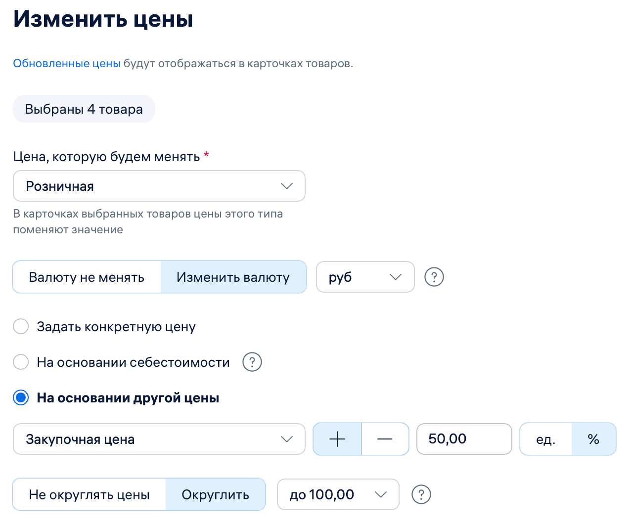Open help icon beside rounding selector
Viewport: 632px width, 525px height.
click(421, 494)
